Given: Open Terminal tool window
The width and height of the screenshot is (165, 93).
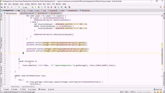Looking at the screenshot, I should [42, 89].
